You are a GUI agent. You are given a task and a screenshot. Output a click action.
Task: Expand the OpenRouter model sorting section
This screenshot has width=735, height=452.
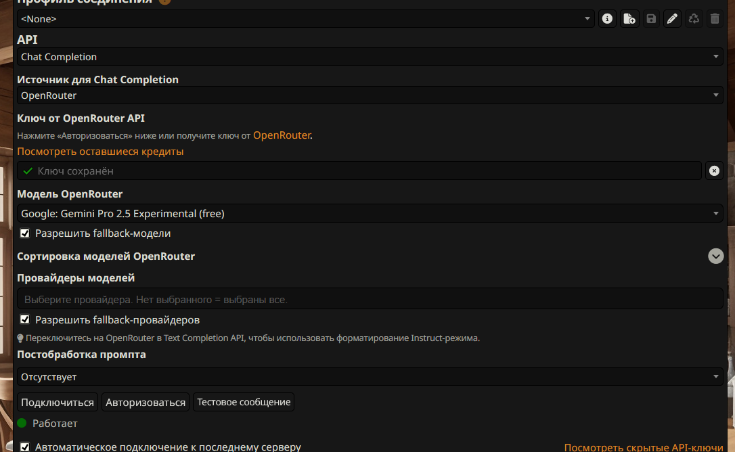(715, 256)
